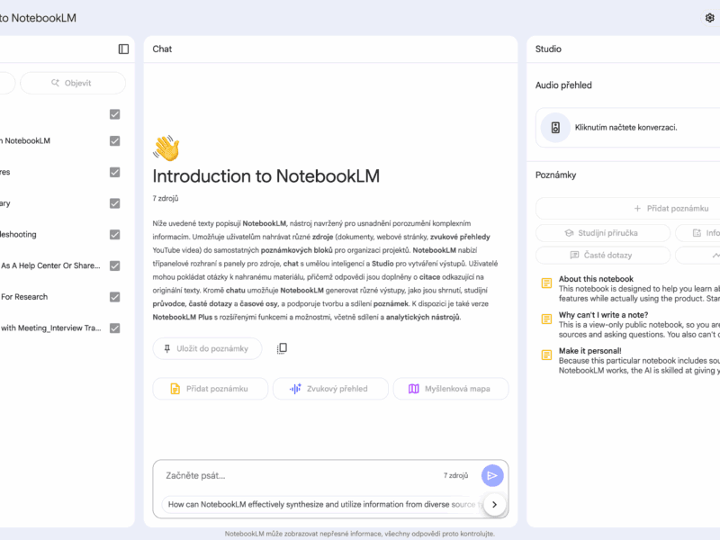
Task: Open the source "As A Help Center Or Share..."
Action: point(50,265)
